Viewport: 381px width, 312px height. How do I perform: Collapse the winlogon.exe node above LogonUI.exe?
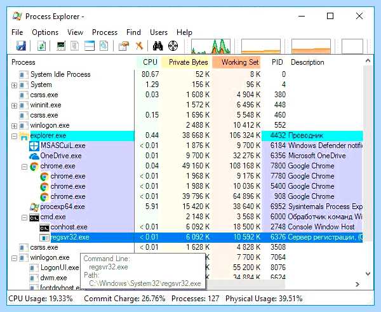coord(14,258)
